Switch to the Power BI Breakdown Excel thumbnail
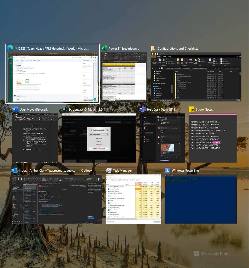The width and height of the screenshot is (249, 268). click(x=124, y=77)
